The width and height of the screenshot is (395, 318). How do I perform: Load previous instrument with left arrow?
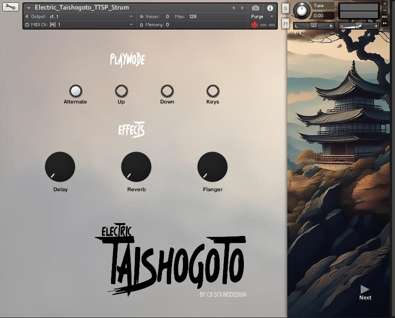(233, 8)
